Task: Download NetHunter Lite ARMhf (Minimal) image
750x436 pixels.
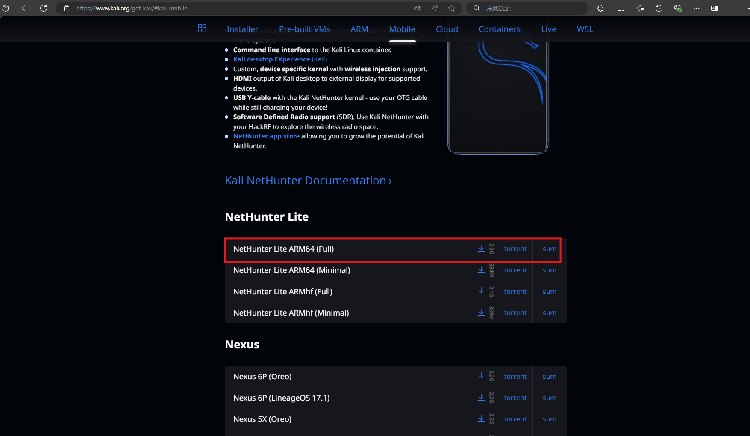Action: click(481, 313)
